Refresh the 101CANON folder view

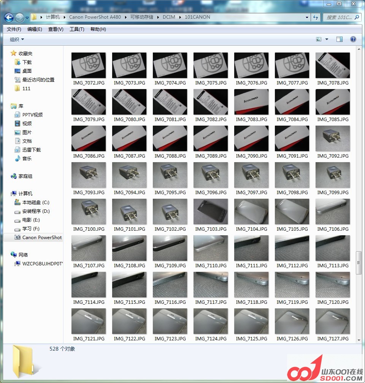tap(316, 18)
